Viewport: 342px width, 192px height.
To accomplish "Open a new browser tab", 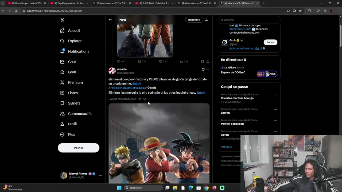I will click(x=264, y=3).
